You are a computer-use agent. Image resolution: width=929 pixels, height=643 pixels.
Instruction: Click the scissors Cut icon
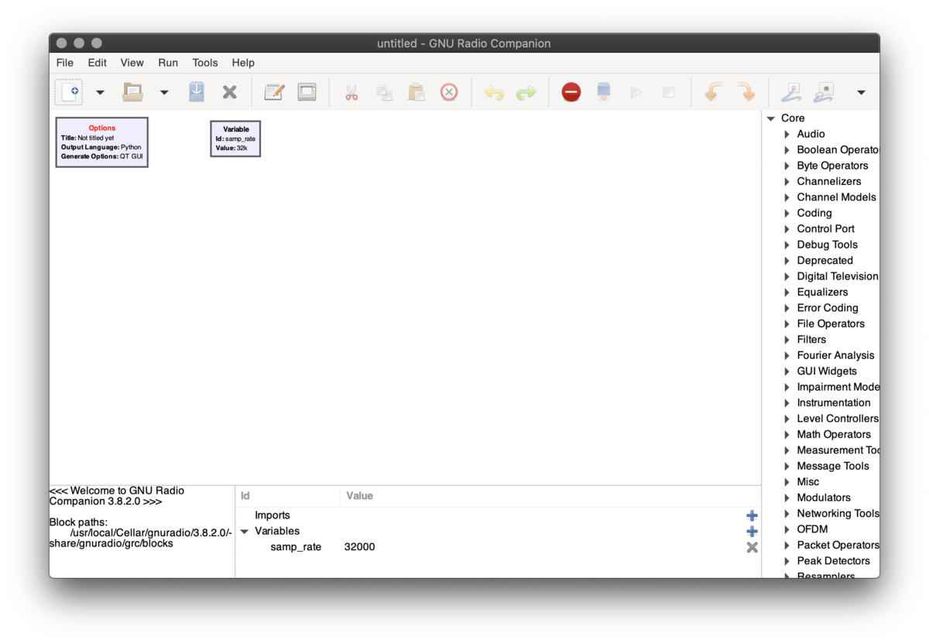point(351,93)
